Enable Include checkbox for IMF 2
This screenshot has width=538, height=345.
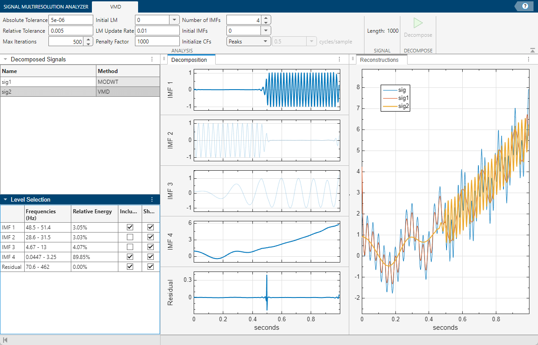(130, 237)
